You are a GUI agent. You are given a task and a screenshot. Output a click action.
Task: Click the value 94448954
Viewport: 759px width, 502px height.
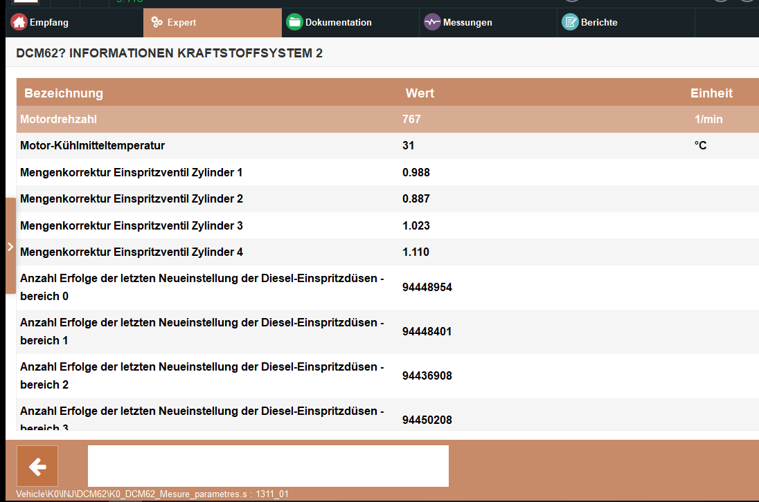click(427, 288)
